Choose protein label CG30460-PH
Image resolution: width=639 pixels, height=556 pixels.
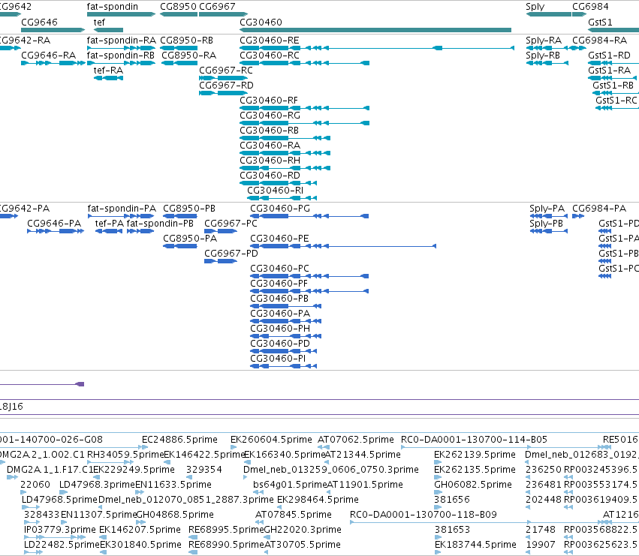coord(280,329)
